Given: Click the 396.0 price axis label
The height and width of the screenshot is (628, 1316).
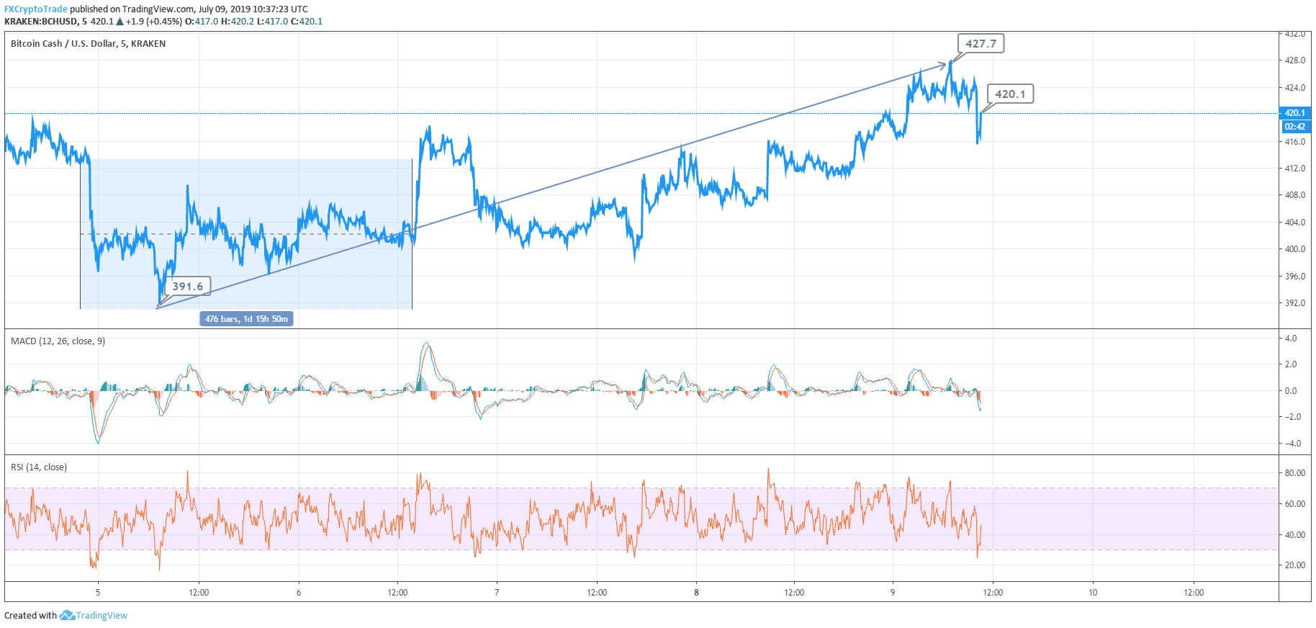Looking at the screenshot, I should (1295, 277).
